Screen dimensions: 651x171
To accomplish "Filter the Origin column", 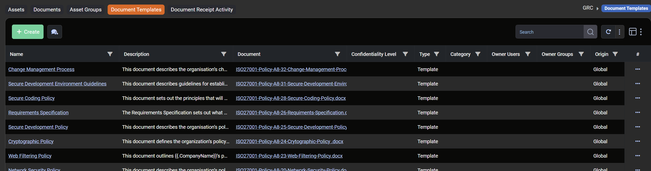I will pyautogui.click(x=615, y=54).
